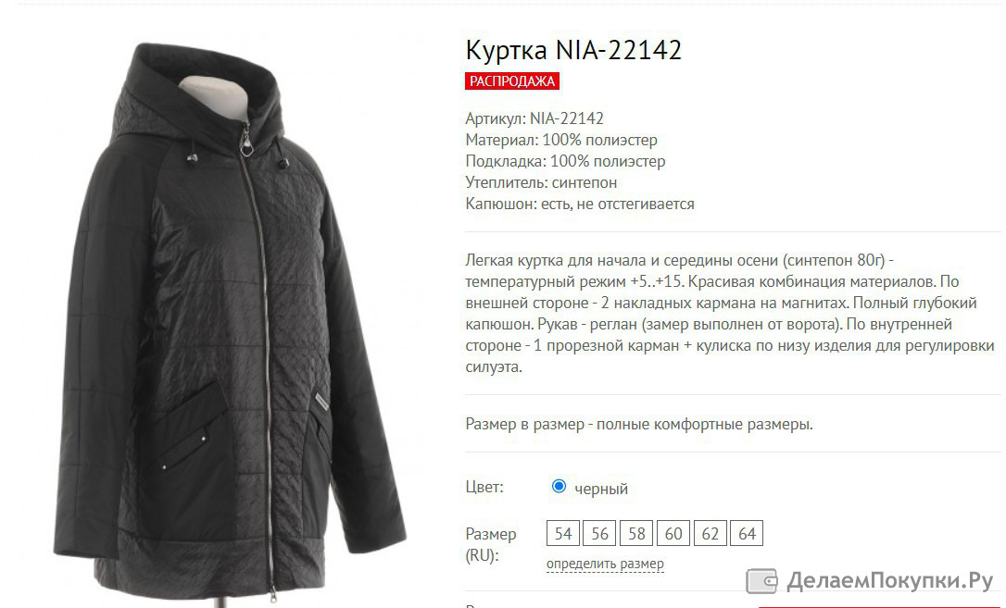1006x608 pixels.
Task: Pick size 64 option
Action: (x=747, y=533)
